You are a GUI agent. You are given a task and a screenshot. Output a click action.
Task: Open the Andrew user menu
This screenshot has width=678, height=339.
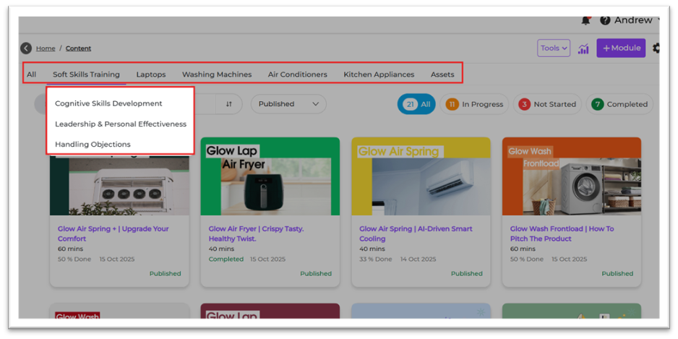click(x=633, y=20)
